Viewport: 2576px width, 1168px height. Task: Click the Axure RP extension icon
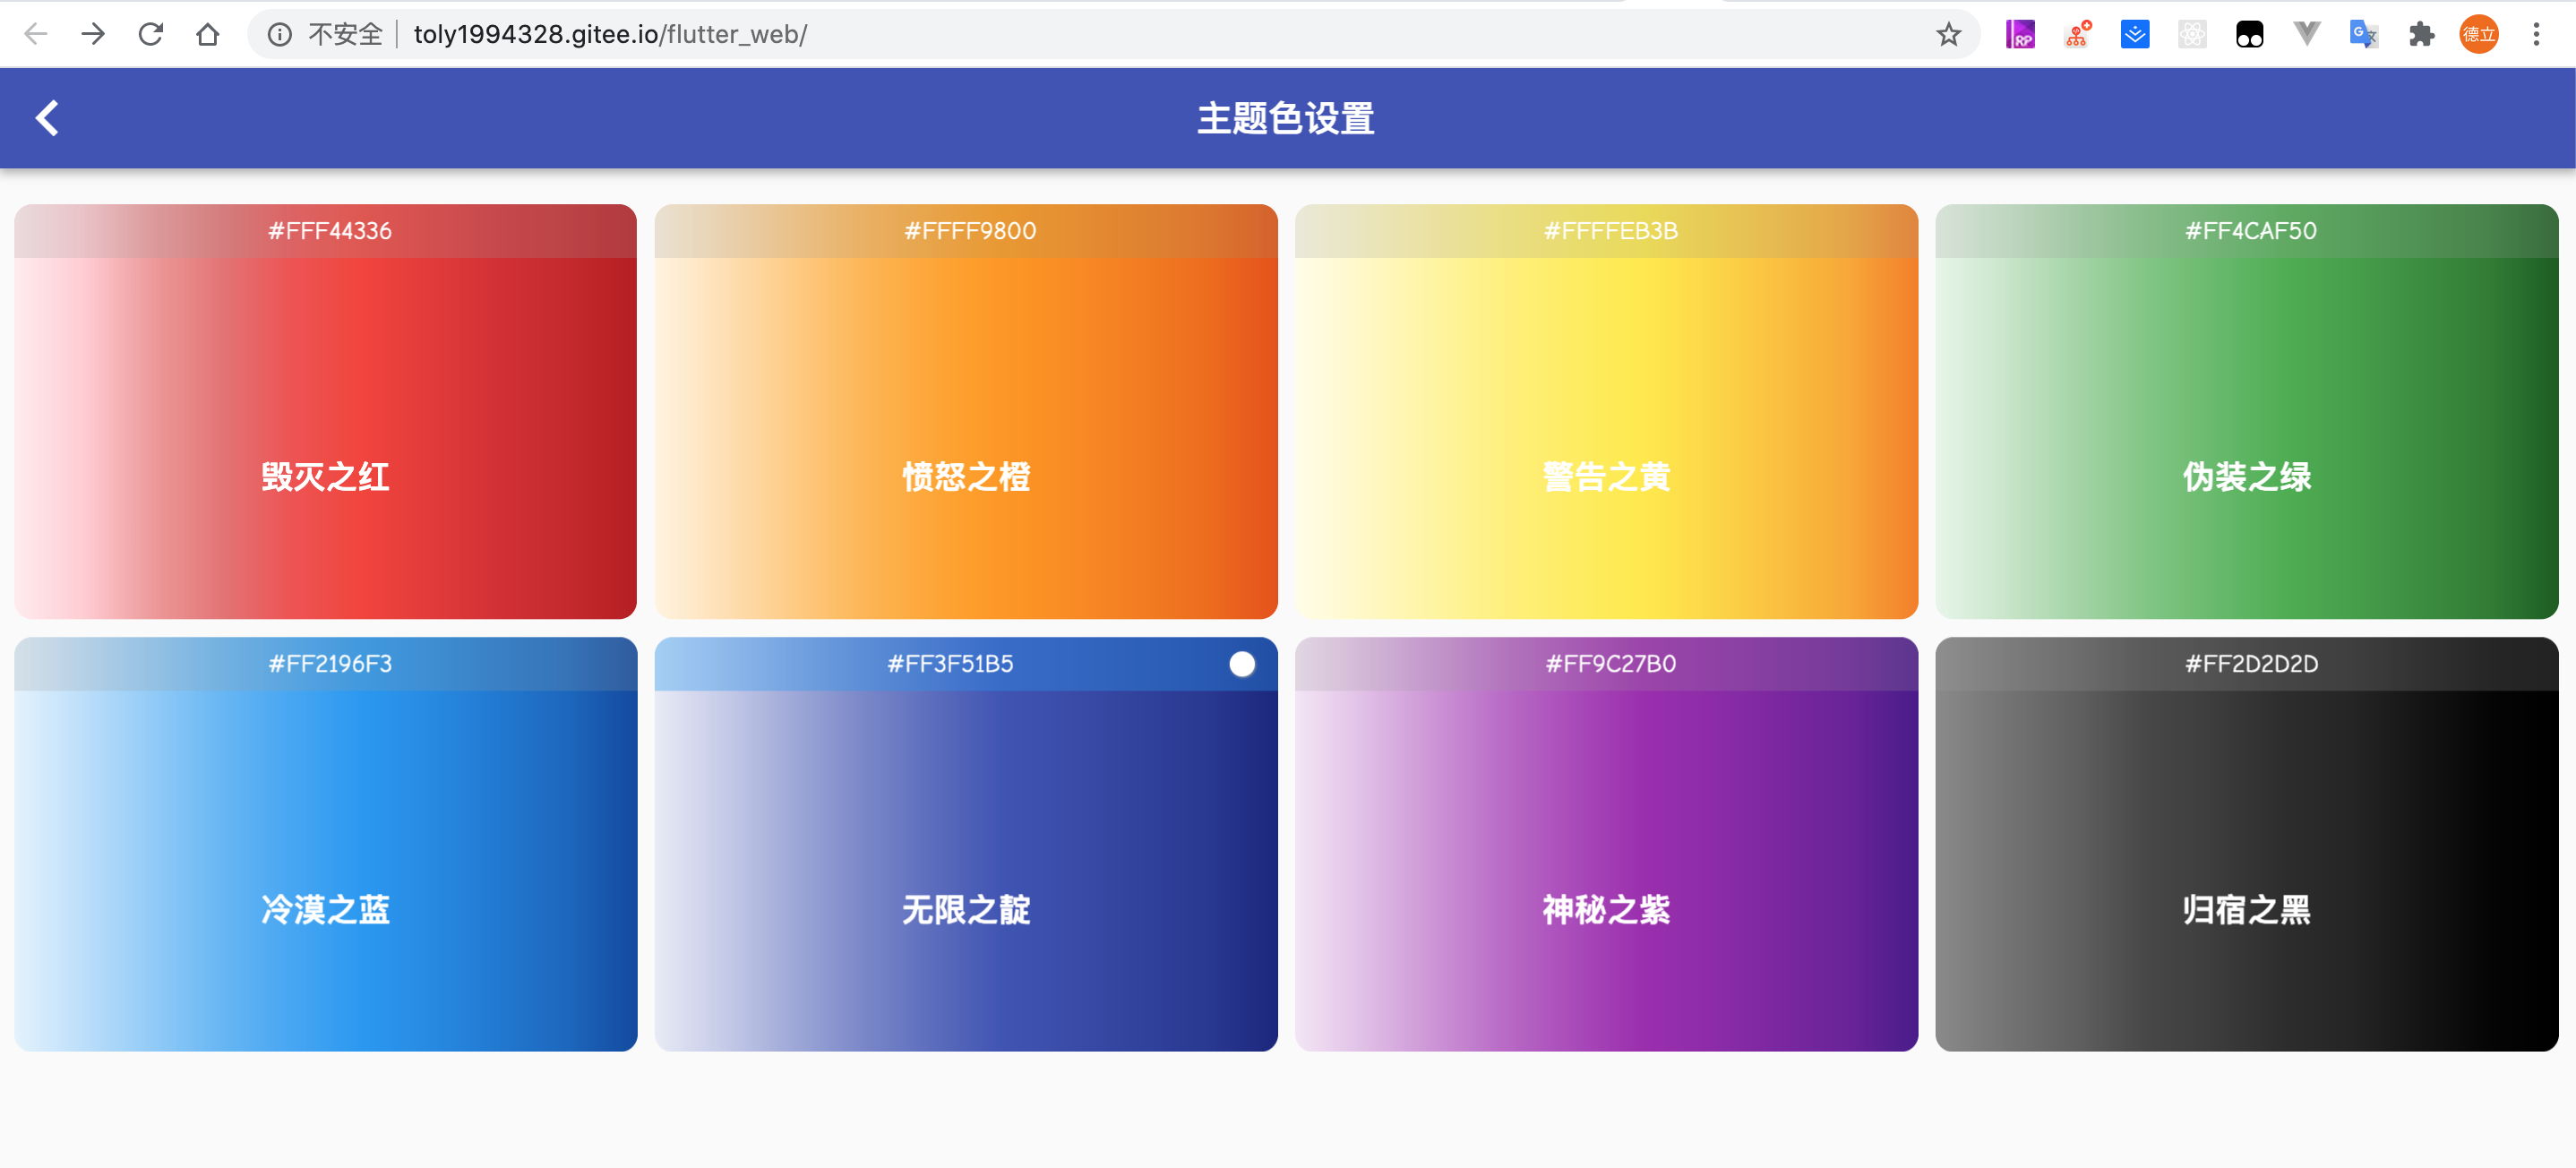(x=2020, y=34)
